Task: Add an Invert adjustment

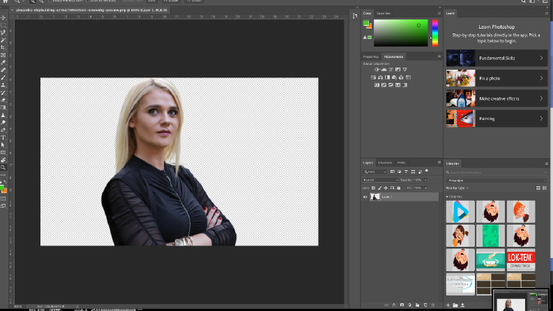Action: pyautogui.click(x=377, y=85)
